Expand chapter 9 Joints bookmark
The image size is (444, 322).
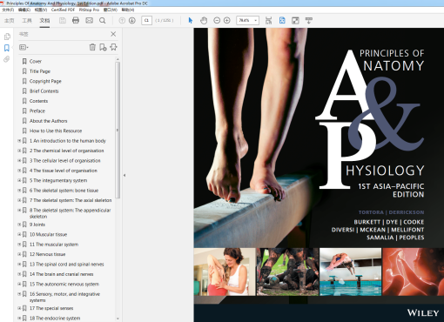(x=19, y=225)
